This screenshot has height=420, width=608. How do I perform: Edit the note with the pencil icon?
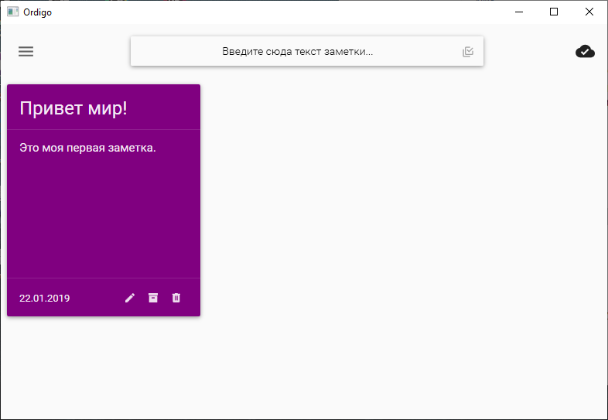pyautogui.click(x=130, y=298)
